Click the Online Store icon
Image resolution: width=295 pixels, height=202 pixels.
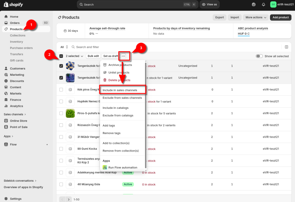coord(6,121)
